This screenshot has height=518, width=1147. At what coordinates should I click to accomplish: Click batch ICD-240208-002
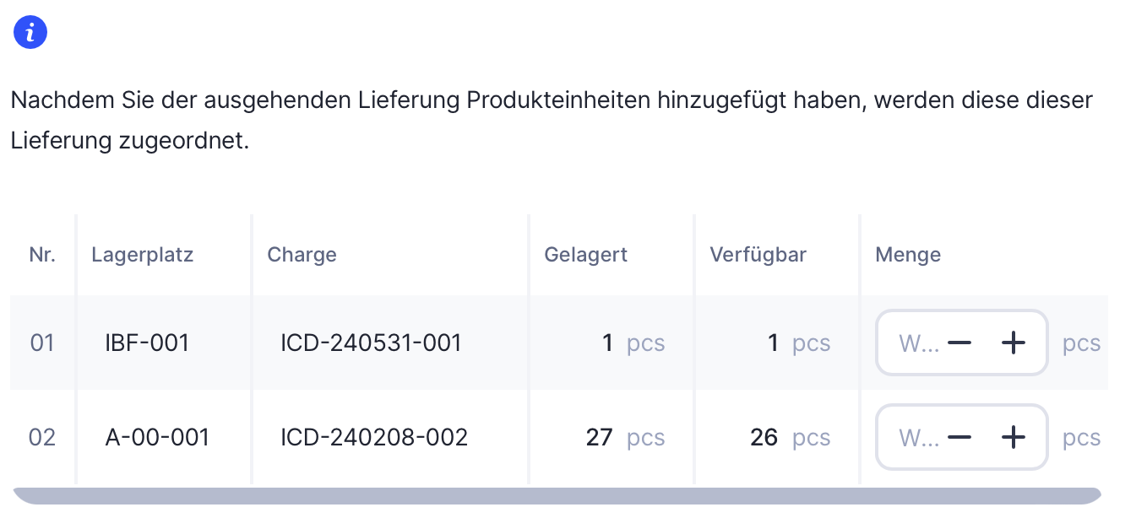(x=374, y=438)
